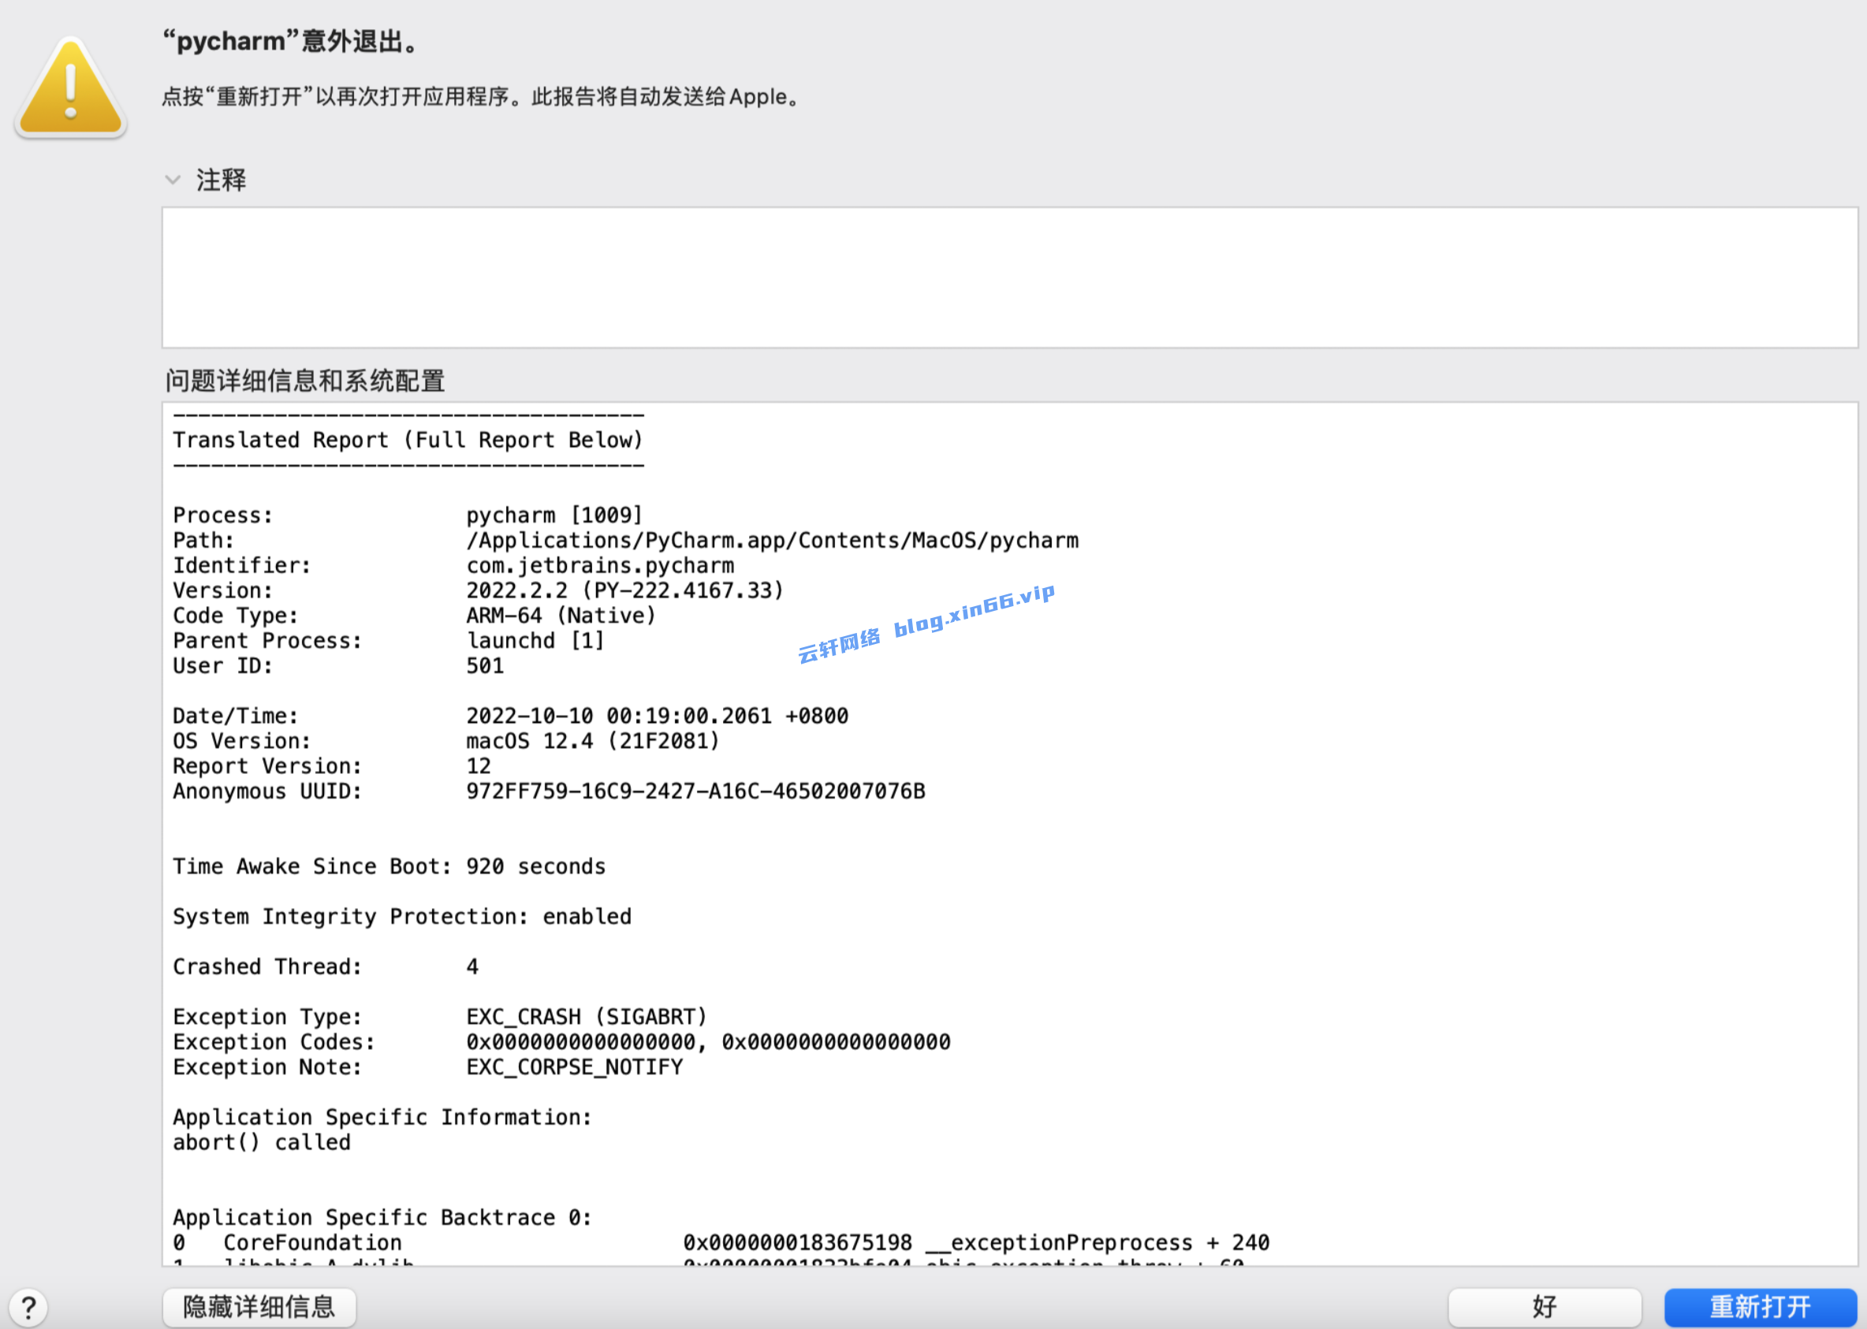Click the 重新打开 reopen button
This screenshot has height=1329, width=1867.
pos(1761,1307)
